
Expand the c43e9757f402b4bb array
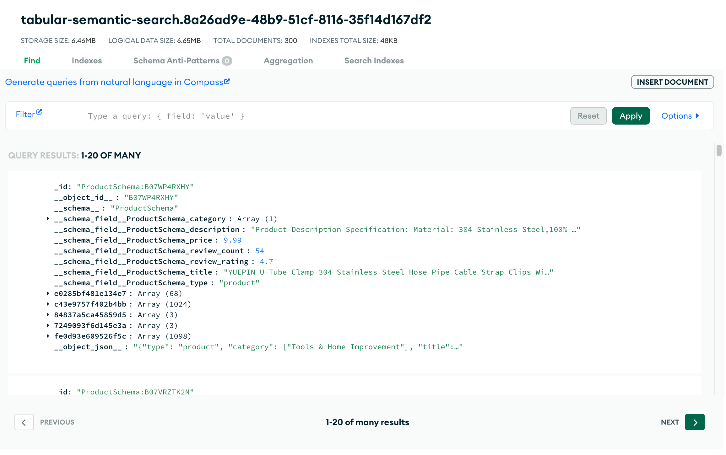click(48, 304)
